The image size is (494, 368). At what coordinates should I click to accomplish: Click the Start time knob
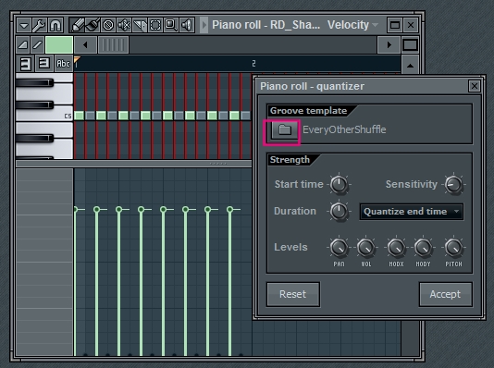[339, 185]
